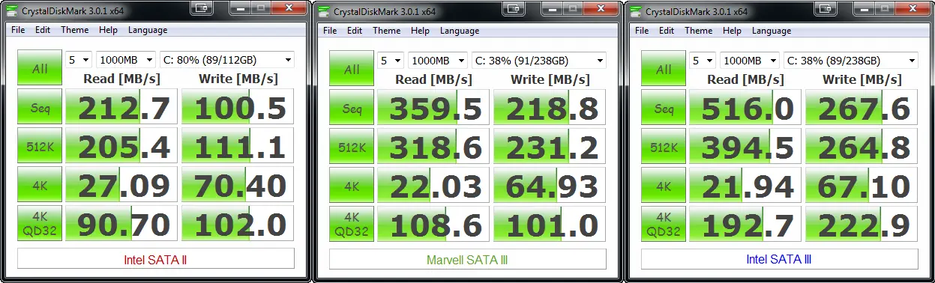
Task: Click the 512K write value 231.2
Action: click(550, 146)
